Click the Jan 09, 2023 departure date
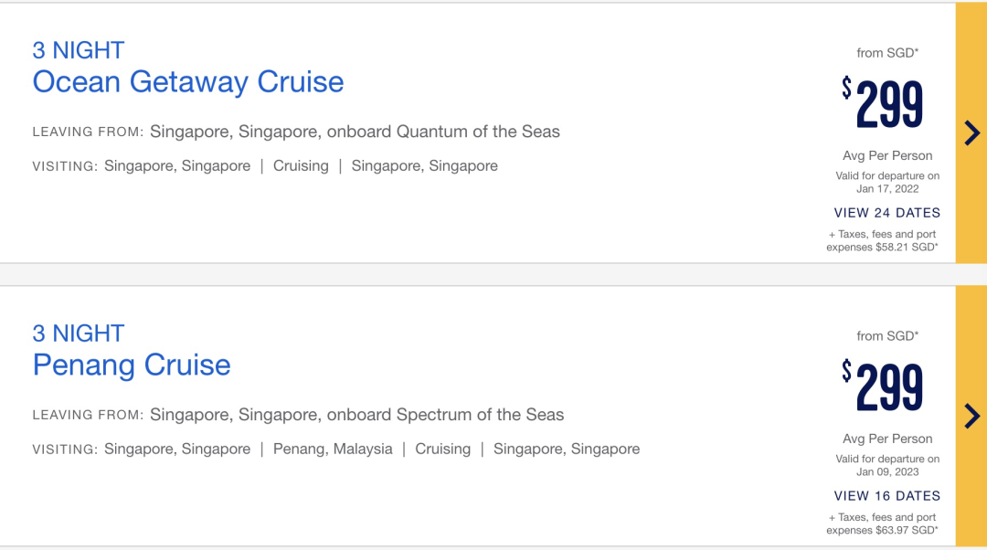Viewport: 987px width, 550px height. pyautogui.click(x=887, y=472)
